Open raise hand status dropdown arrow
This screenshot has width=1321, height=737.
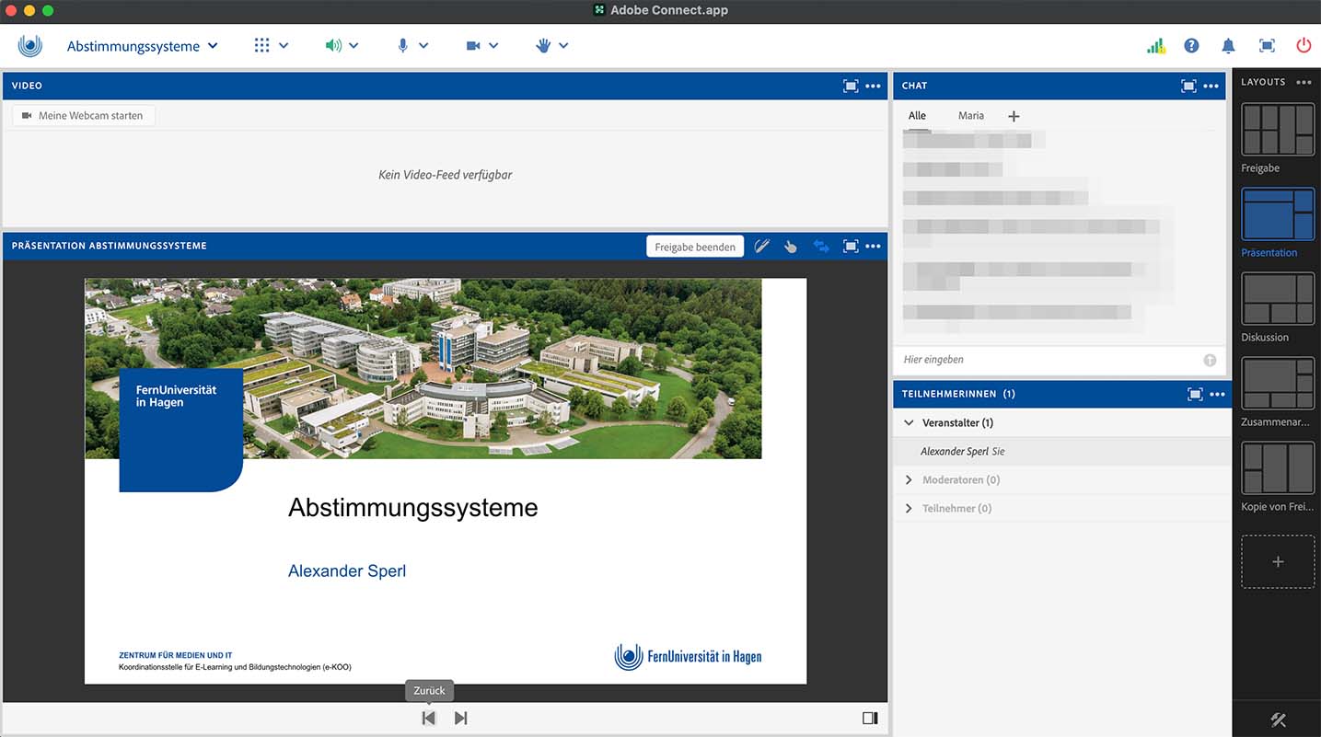(563, 46)
